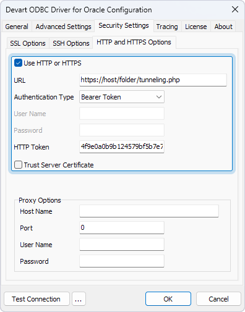Switch to SSL Options sub-tab

28,43
